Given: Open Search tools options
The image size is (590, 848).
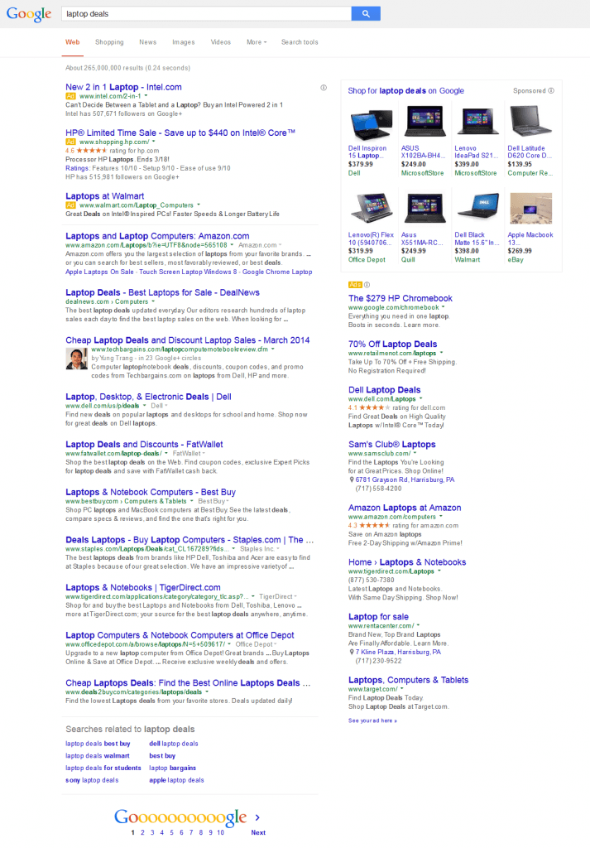Looking at the screenshot, I should point(300,42).
